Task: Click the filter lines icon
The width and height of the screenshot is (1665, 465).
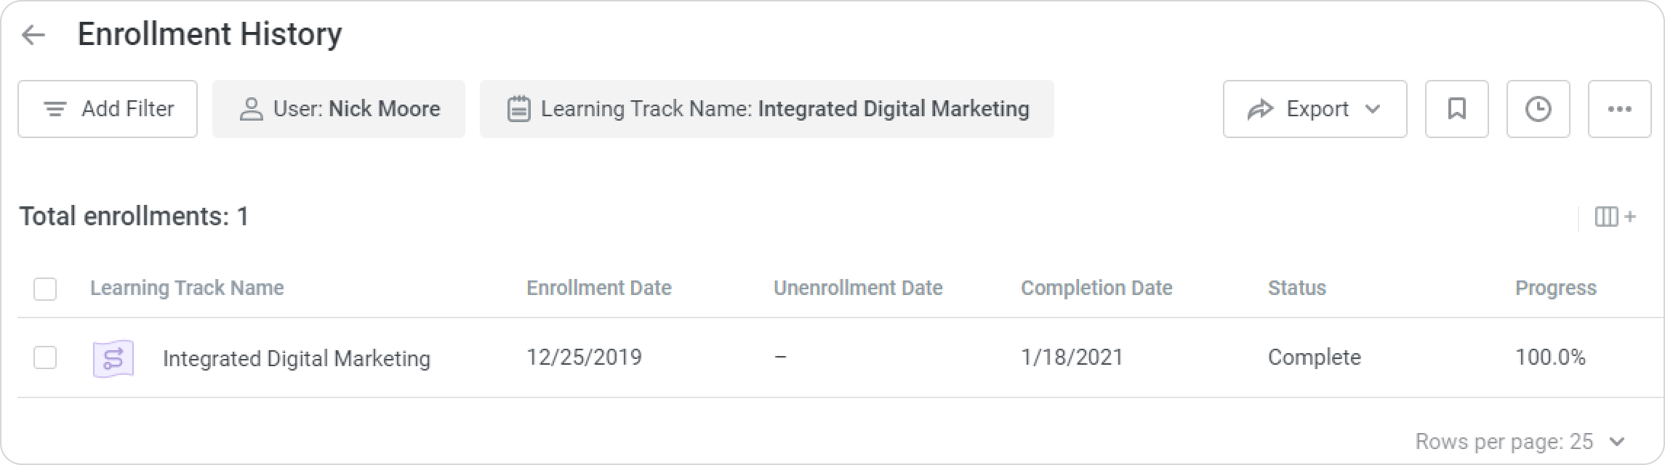Action: pos(55,109)
